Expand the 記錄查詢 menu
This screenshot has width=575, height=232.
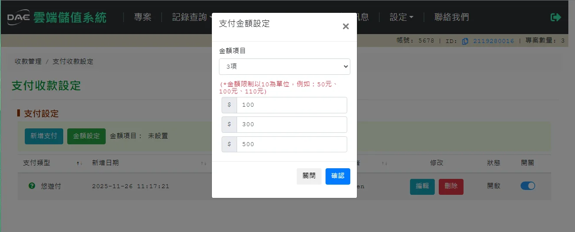pos(191,17)
